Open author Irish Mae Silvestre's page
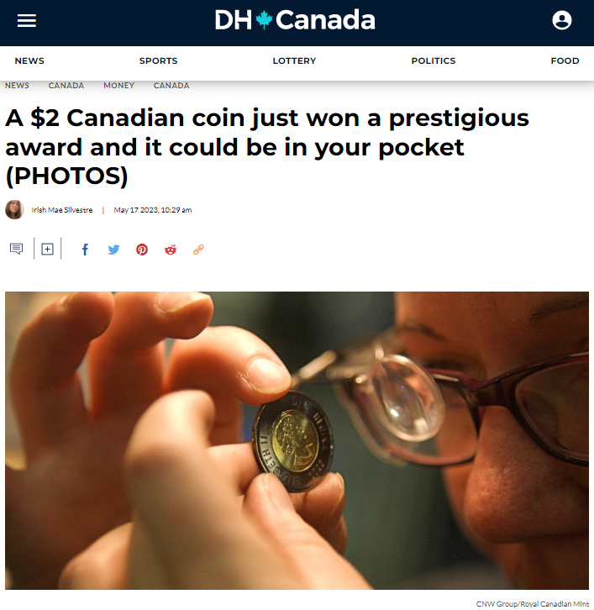Image resolution: width=594 pixels, height=610 pixels. (x=62, y=210)
